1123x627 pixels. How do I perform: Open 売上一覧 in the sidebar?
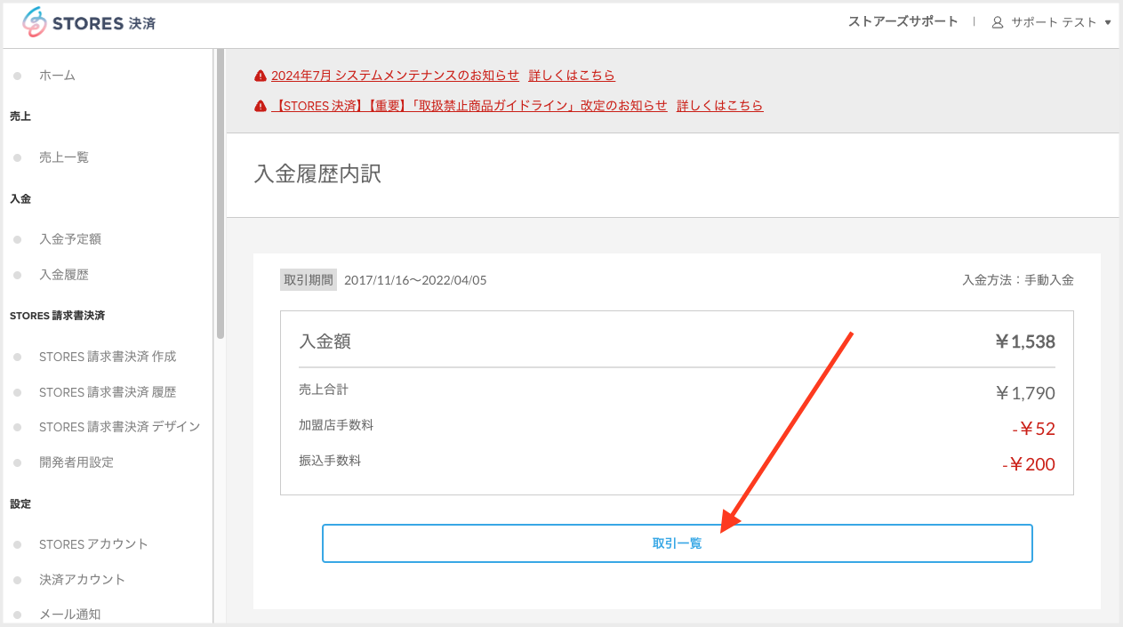point(64,157)
